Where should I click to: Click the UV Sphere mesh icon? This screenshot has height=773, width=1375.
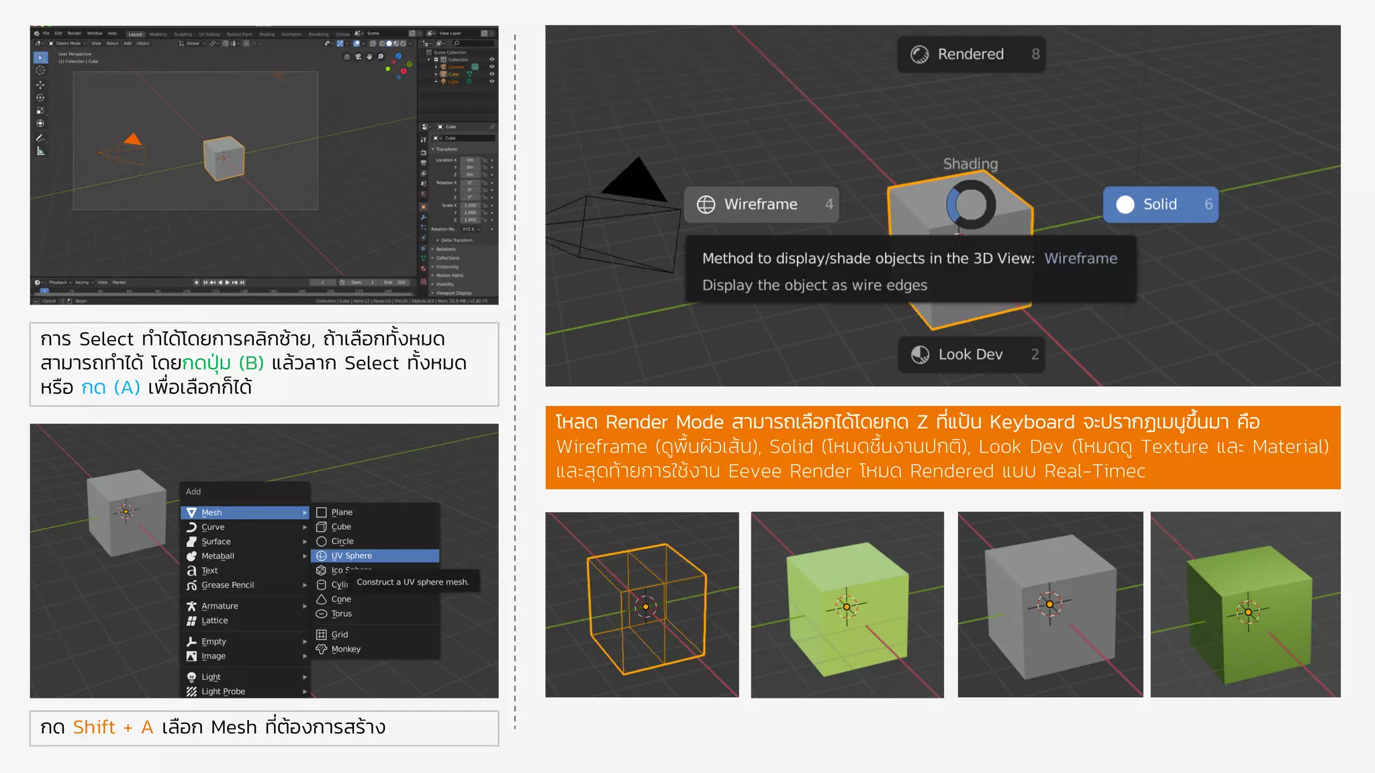click(x=322, y=556)
